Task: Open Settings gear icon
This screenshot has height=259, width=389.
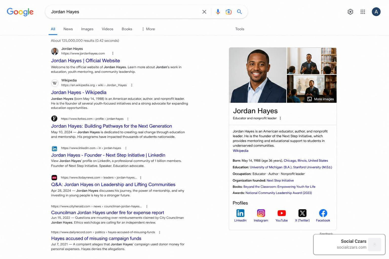Action: (x=350, y=12)
